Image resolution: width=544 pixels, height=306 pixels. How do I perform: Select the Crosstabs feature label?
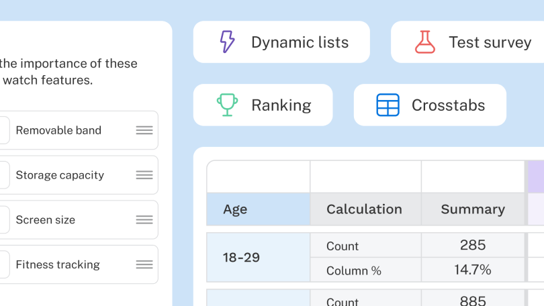click(448, 105)
